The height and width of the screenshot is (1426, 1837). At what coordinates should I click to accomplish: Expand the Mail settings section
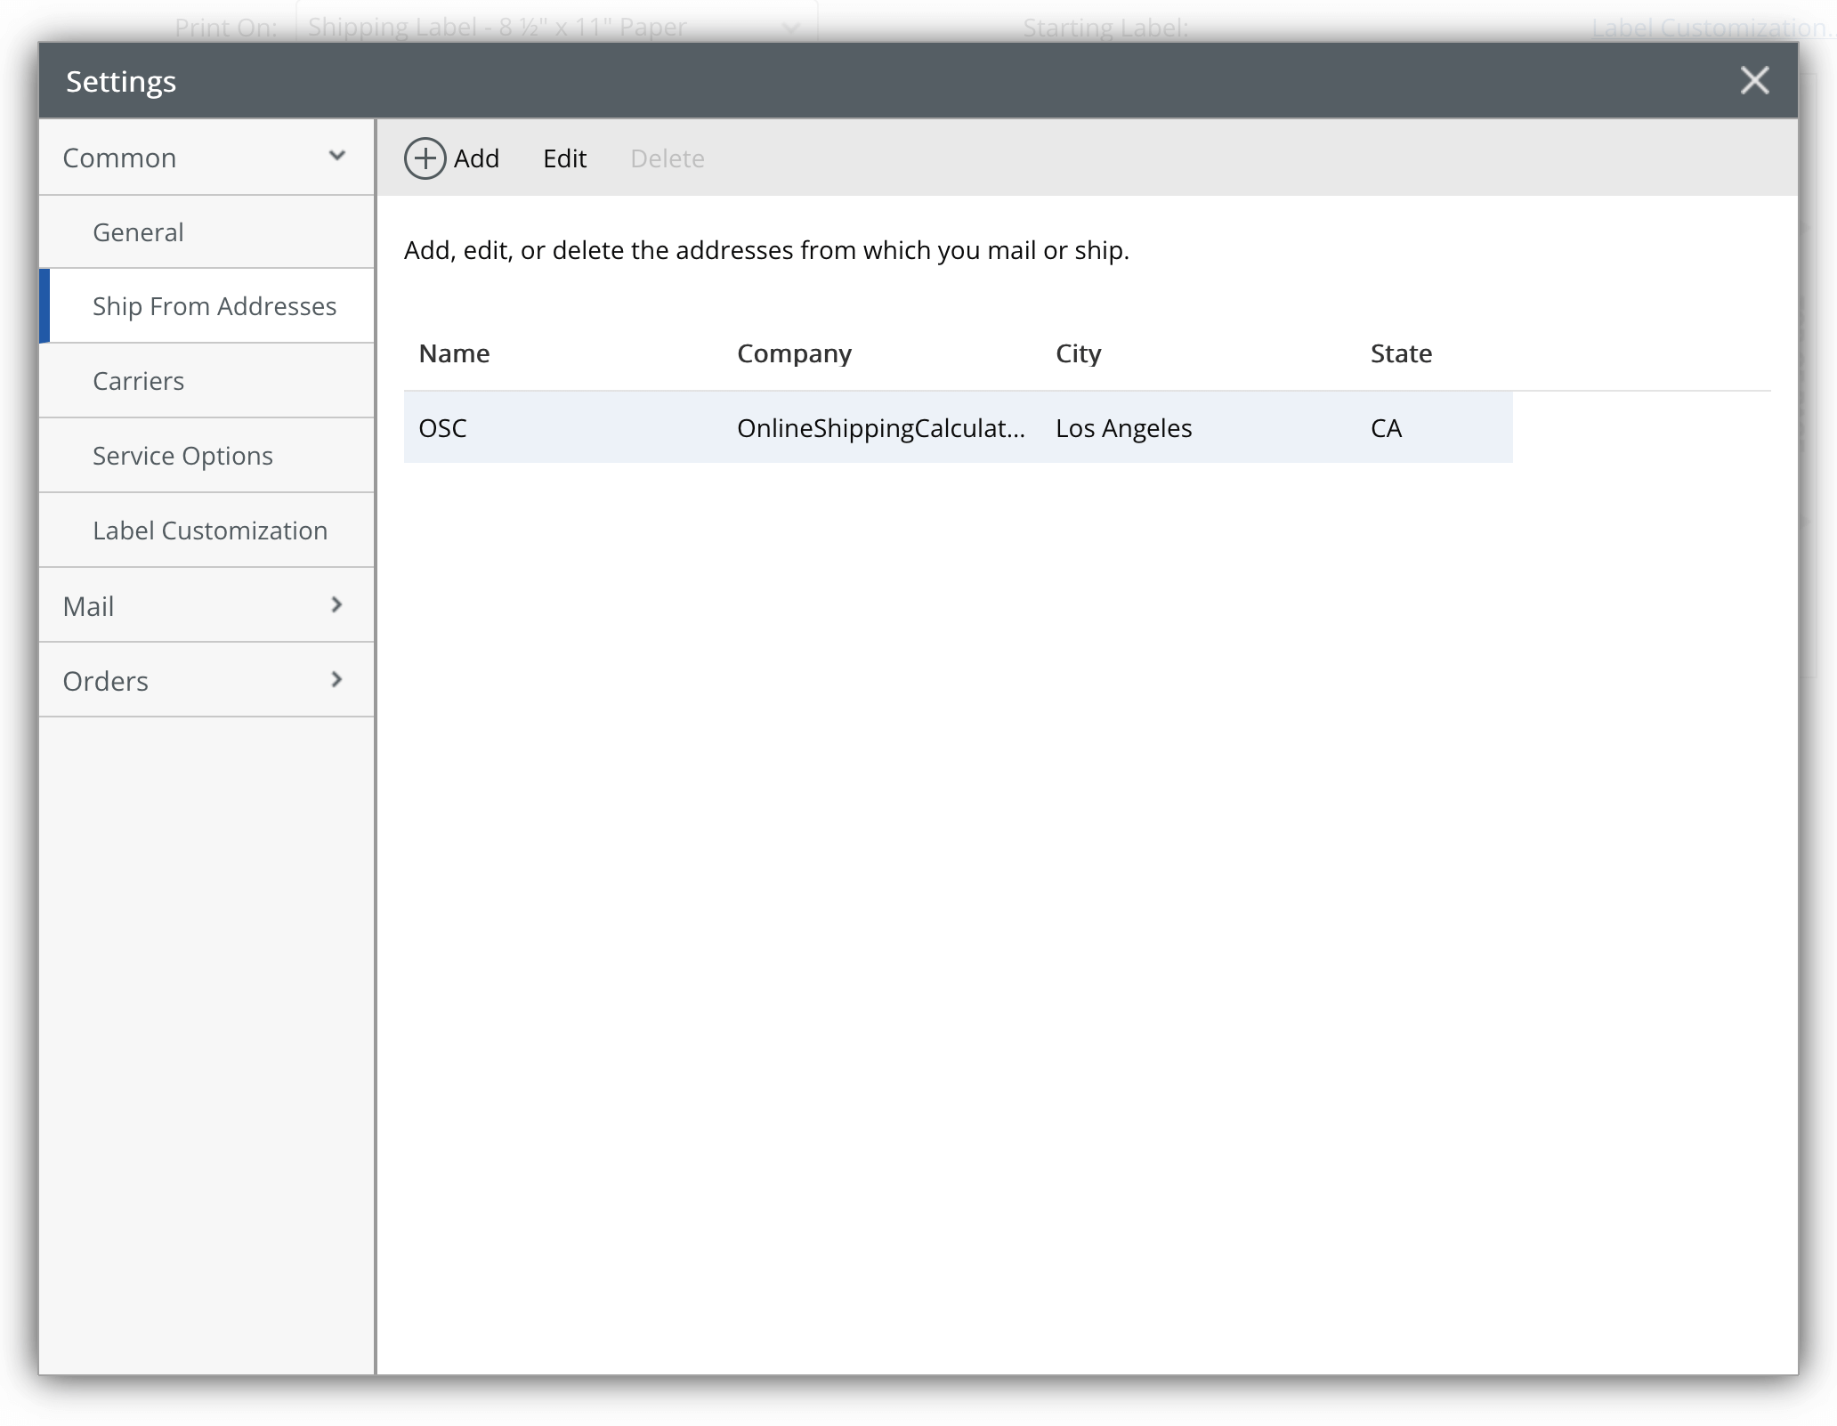pyautogui.click(x=207, y=605)
